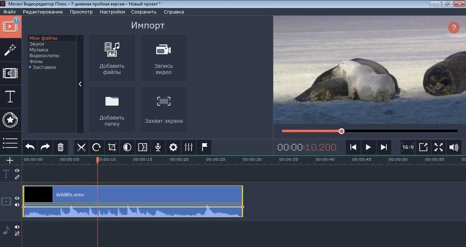Click the preview playback progress slider
The width and height of the screenshot is (466, 247).
click(x=369, y=131)
